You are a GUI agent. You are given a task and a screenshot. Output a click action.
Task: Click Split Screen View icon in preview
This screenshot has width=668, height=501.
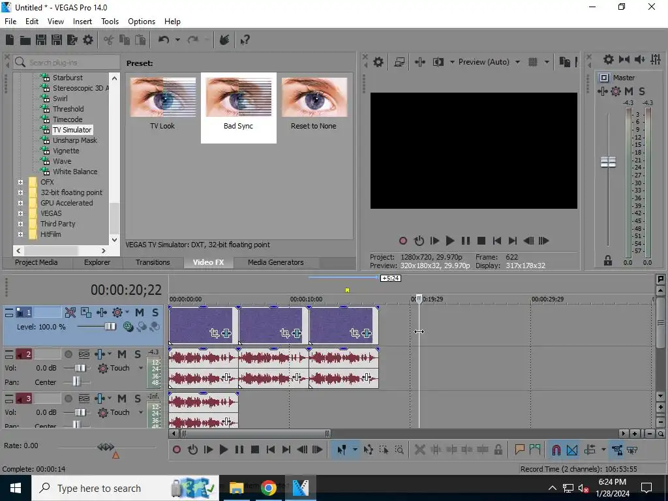tap(438, 62)
